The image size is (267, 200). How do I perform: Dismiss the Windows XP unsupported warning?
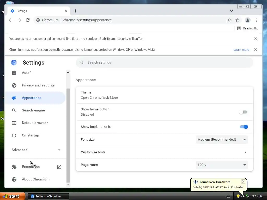pyautogui.click(x=256, y=50)
